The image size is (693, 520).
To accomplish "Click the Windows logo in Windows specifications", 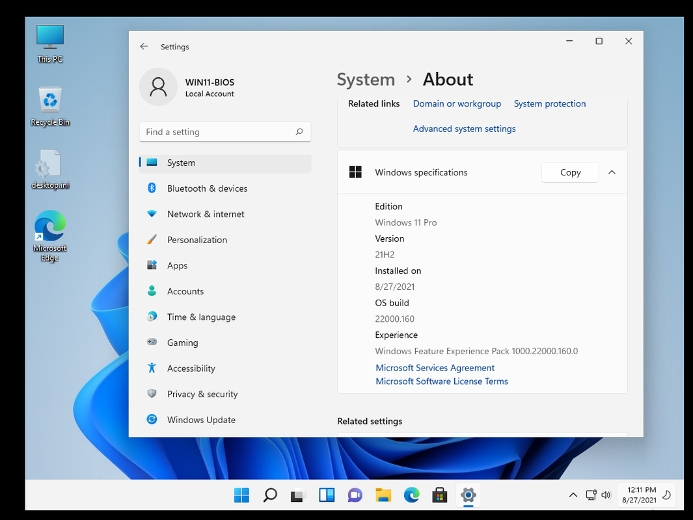I will click(x=355, y=172).
